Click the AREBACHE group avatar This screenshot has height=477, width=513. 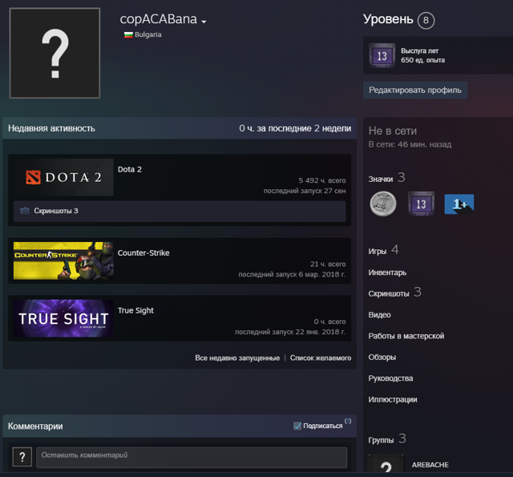click(x=386, y=463)
